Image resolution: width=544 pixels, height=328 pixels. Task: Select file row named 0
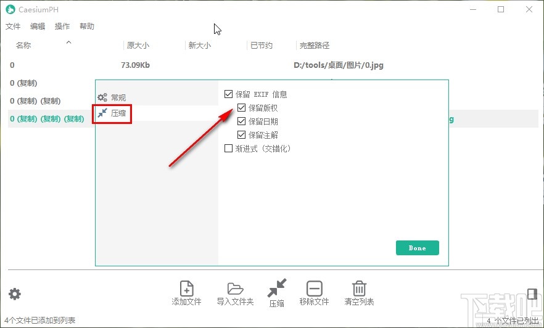273,65
